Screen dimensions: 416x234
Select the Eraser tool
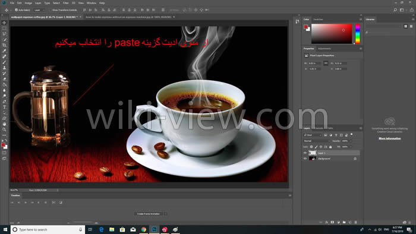[x=4, y=79]
